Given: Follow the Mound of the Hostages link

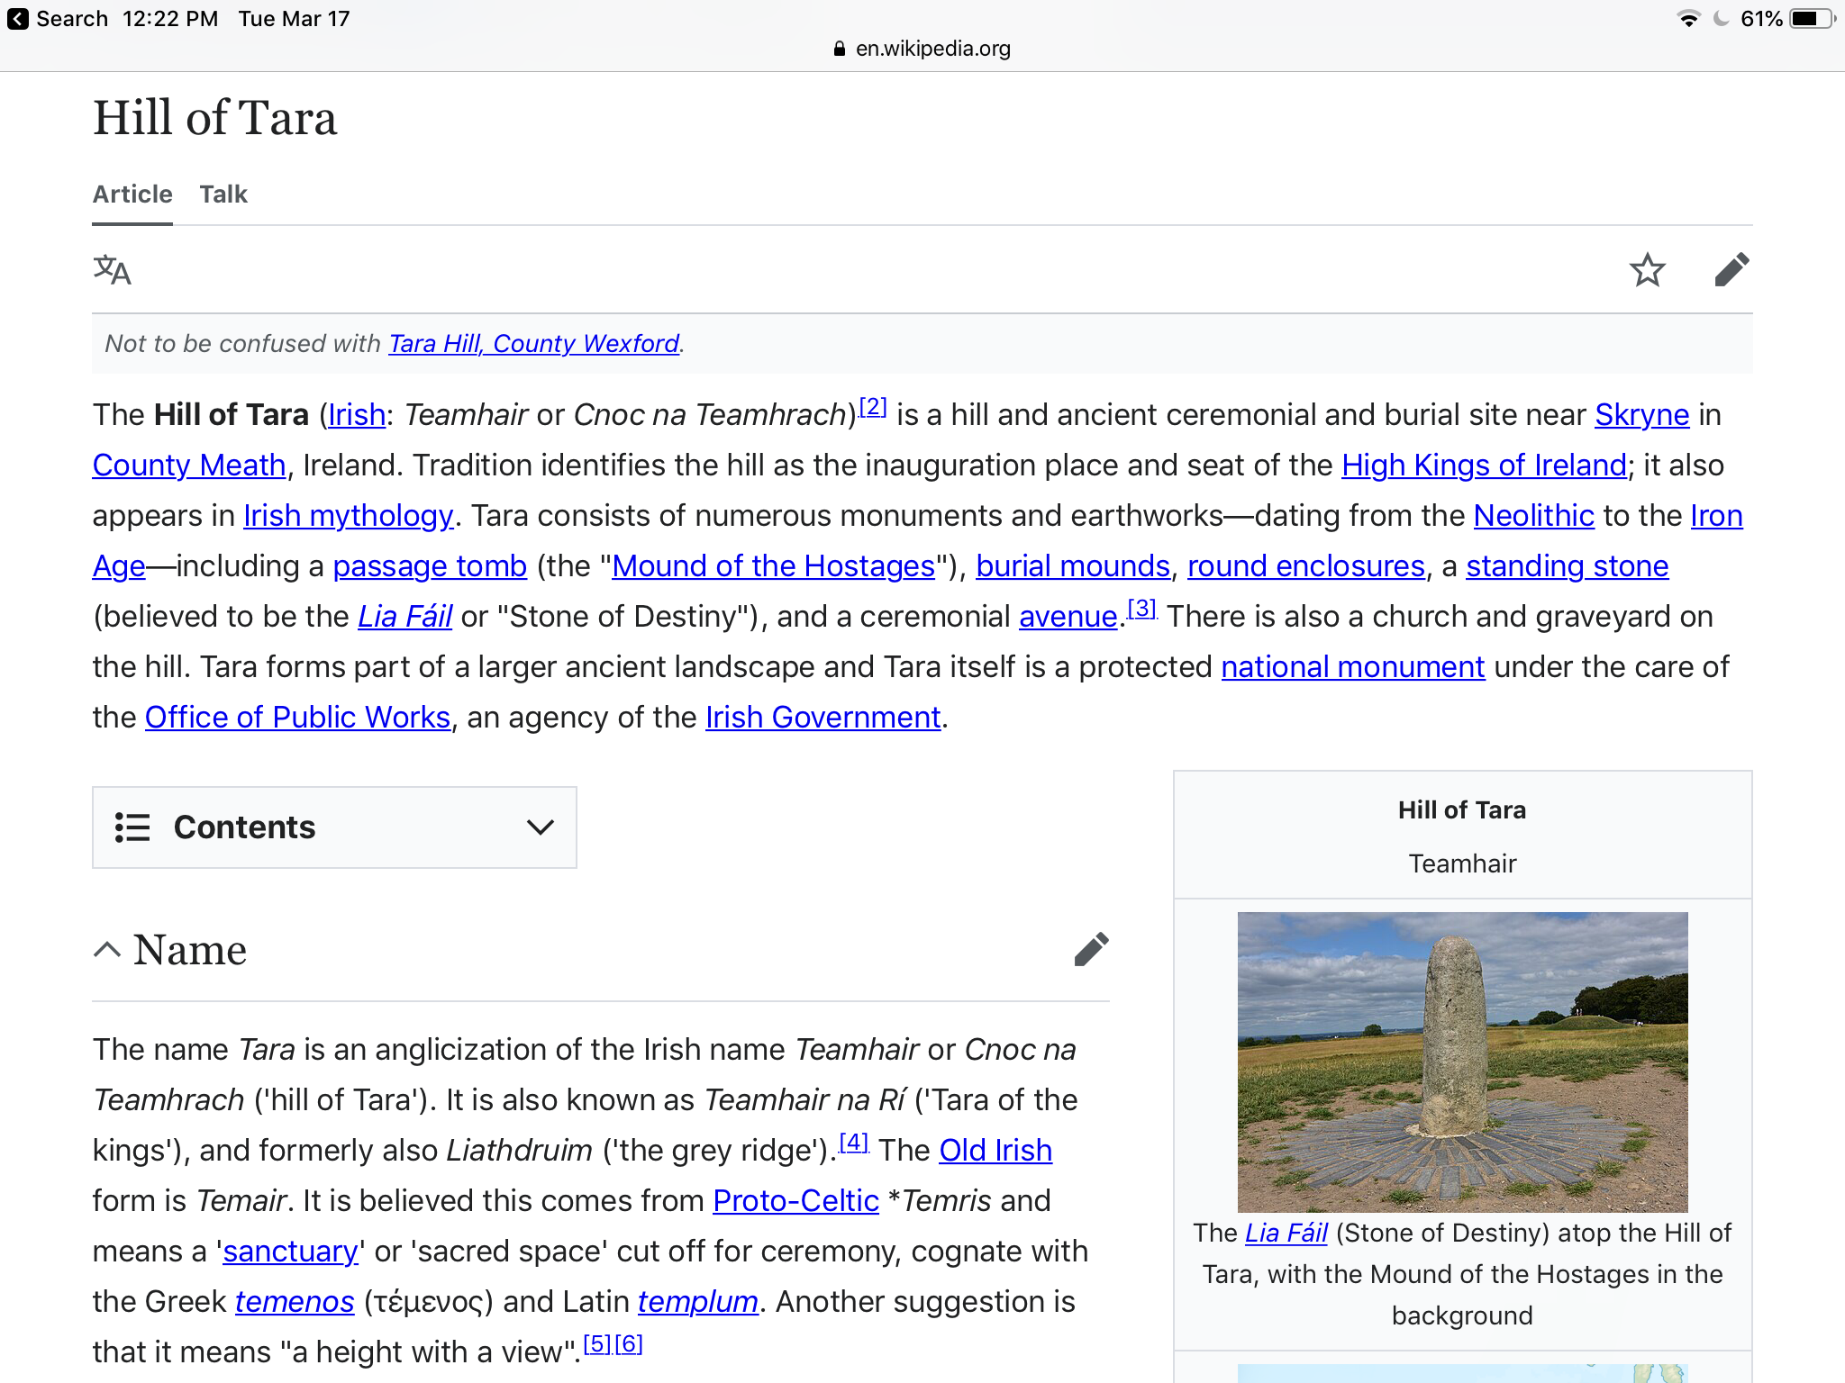Looking at the screenshot, I should (773, 566).
